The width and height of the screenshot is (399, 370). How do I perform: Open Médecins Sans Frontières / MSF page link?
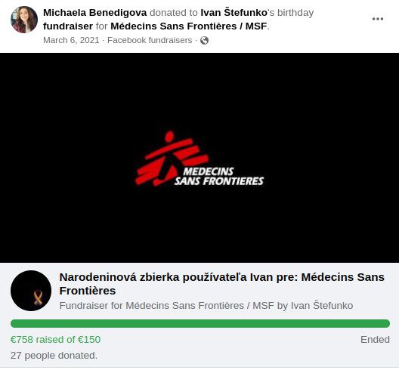[x=189, y=26]
